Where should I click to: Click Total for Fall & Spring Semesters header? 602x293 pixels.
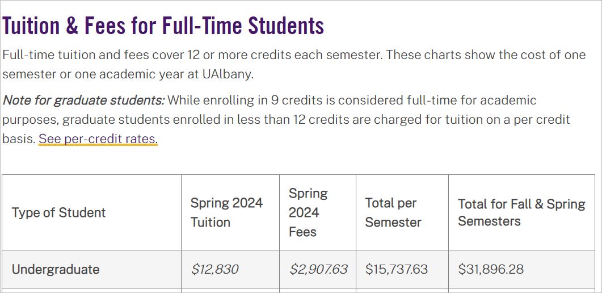coord(521,212)
